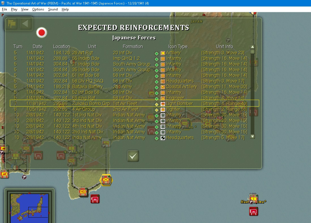Click green plus beside 26 Art Rgt

[157, 53]
